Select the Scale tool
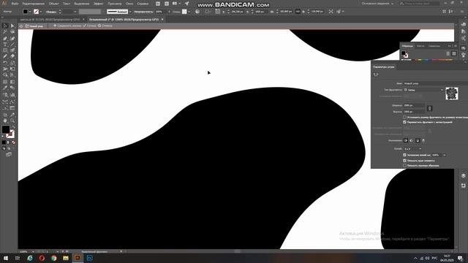The height and width of the screenshot is (263, 468). coord(12,63)
